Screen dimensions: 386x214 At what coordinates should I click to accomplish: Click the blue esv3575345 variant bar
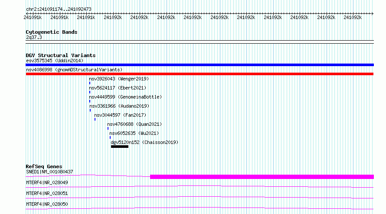(200, 65)
